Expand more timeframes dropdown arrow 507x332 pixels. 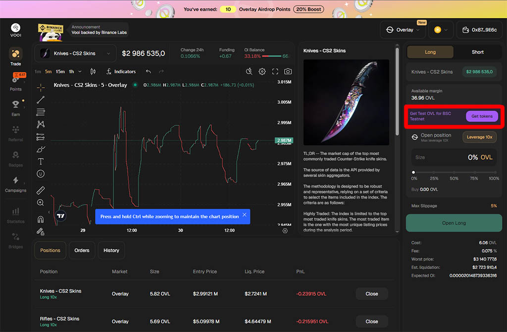[80, 71]
